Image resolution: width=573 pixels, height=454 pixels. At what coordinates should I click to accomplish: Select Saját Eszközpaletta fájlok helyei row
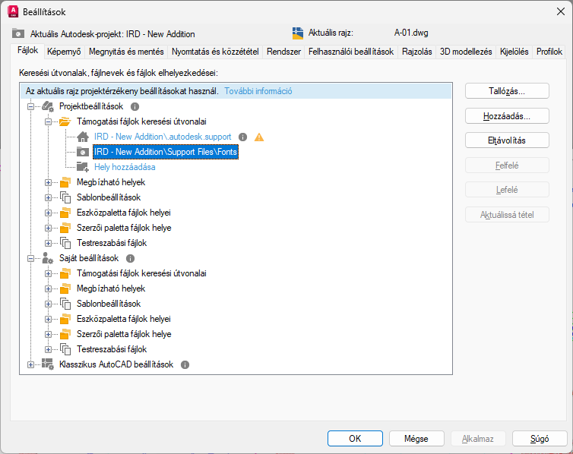(x=124, y=319)
